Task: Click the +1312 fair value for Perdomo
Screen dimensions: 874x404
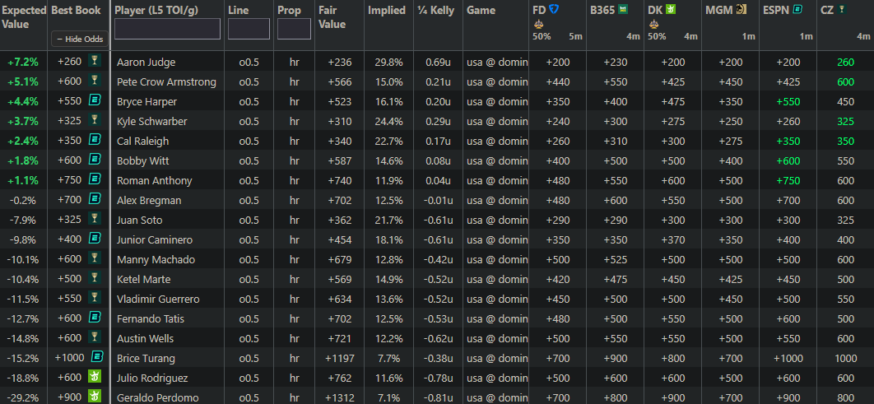Action: coord(338,398)
